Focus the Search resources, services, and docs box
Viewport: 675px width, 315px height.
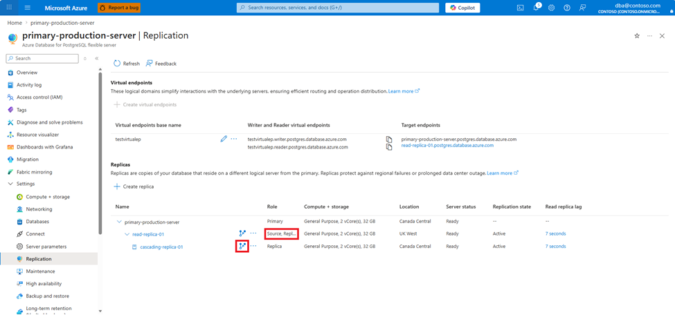click(338, 8)
